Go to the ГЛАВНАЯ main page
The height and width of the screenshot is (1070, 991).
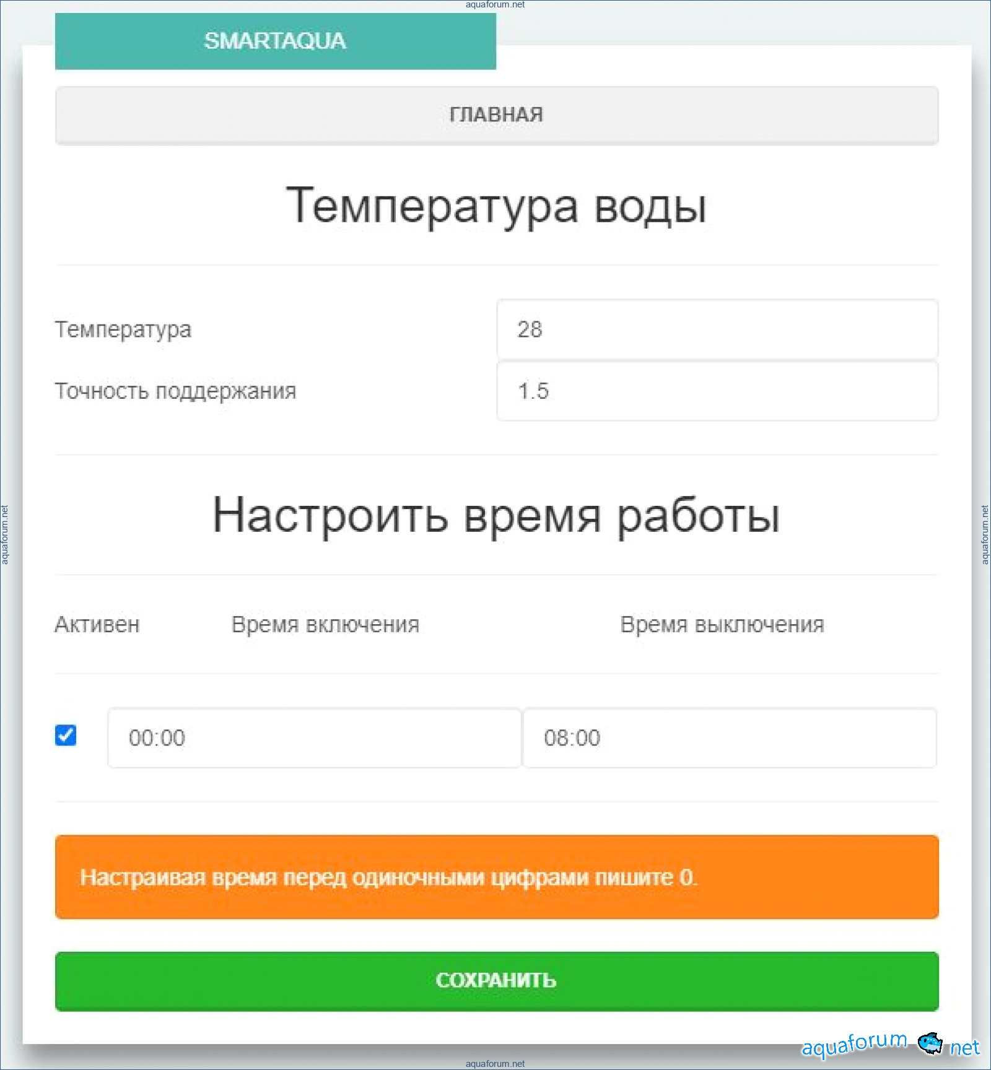coord(496,115)
